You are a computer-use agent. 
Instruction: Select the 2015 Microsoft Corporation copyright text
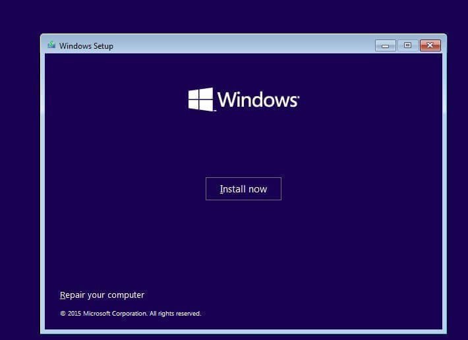(131, 314)
